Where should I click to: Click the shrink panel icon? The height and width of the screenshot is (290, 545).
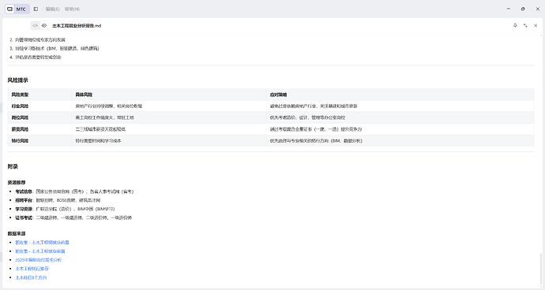[525, 25]
